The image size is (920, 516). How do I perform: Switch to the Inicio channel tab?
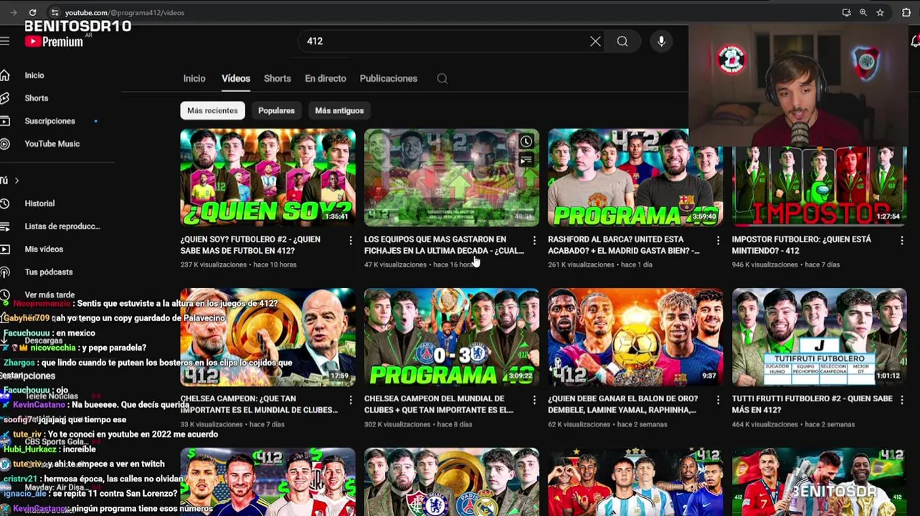194,79
